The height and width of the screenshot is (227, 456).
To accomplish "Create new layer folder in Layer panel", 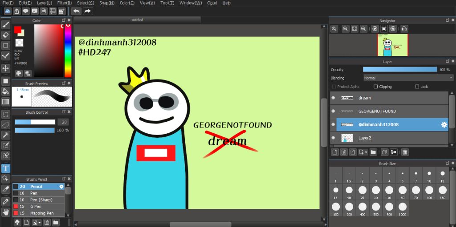I will coord(374,152).
